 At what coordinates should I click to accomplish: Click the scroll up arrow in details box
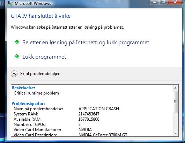click(176, 88)
